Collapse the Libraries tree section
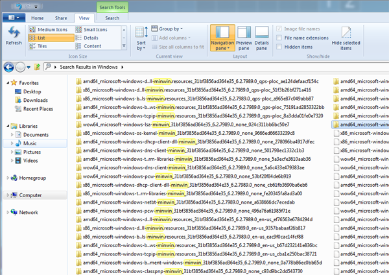 point(8,126)
